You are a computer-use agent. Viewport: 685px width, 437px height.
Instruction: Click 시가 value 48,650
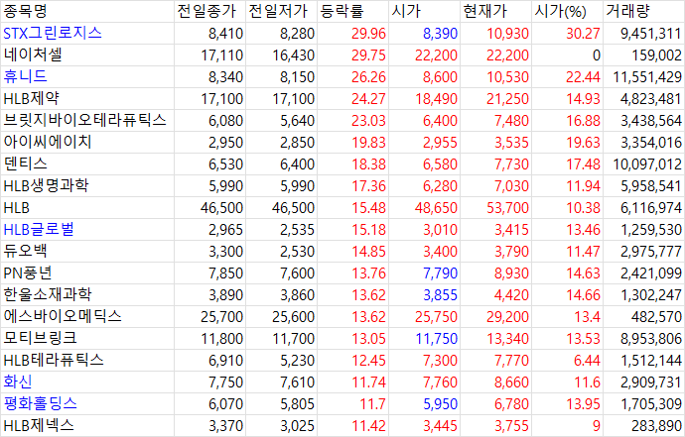pyautogui.click(x=436, y=208)
